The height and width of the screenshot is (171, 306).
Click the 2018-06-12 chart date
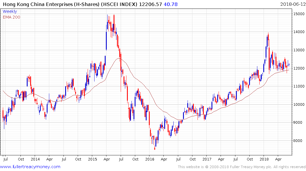tap(292, 4)
